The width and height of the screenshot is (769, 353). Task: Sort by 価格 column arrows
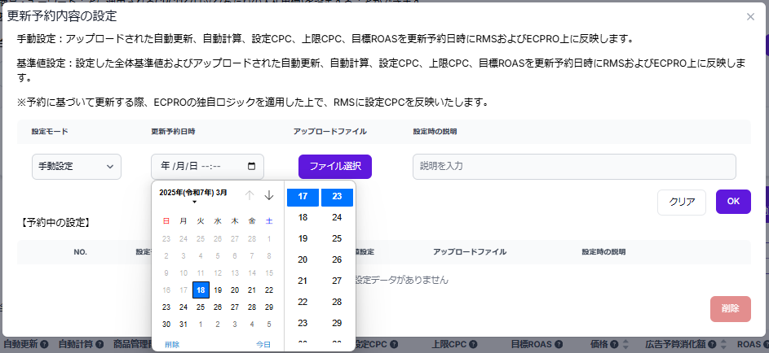pos(626,345)
